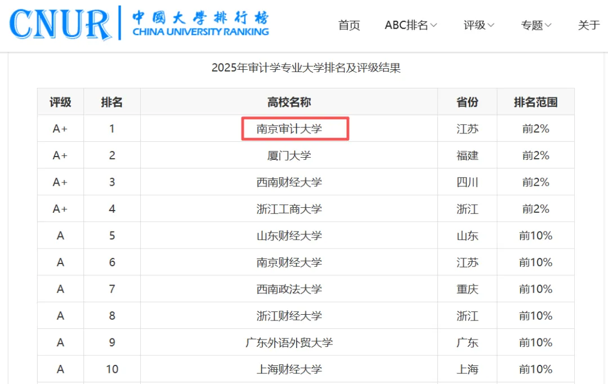Image resolution: width=608 pixels, height=384 pixels.
Task: Click rank number 1 cell
Action: [111, 129]
